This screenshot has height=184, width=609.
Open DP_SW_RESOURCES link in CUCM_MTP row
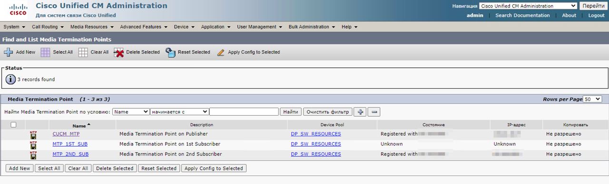[x=316, y=134]
